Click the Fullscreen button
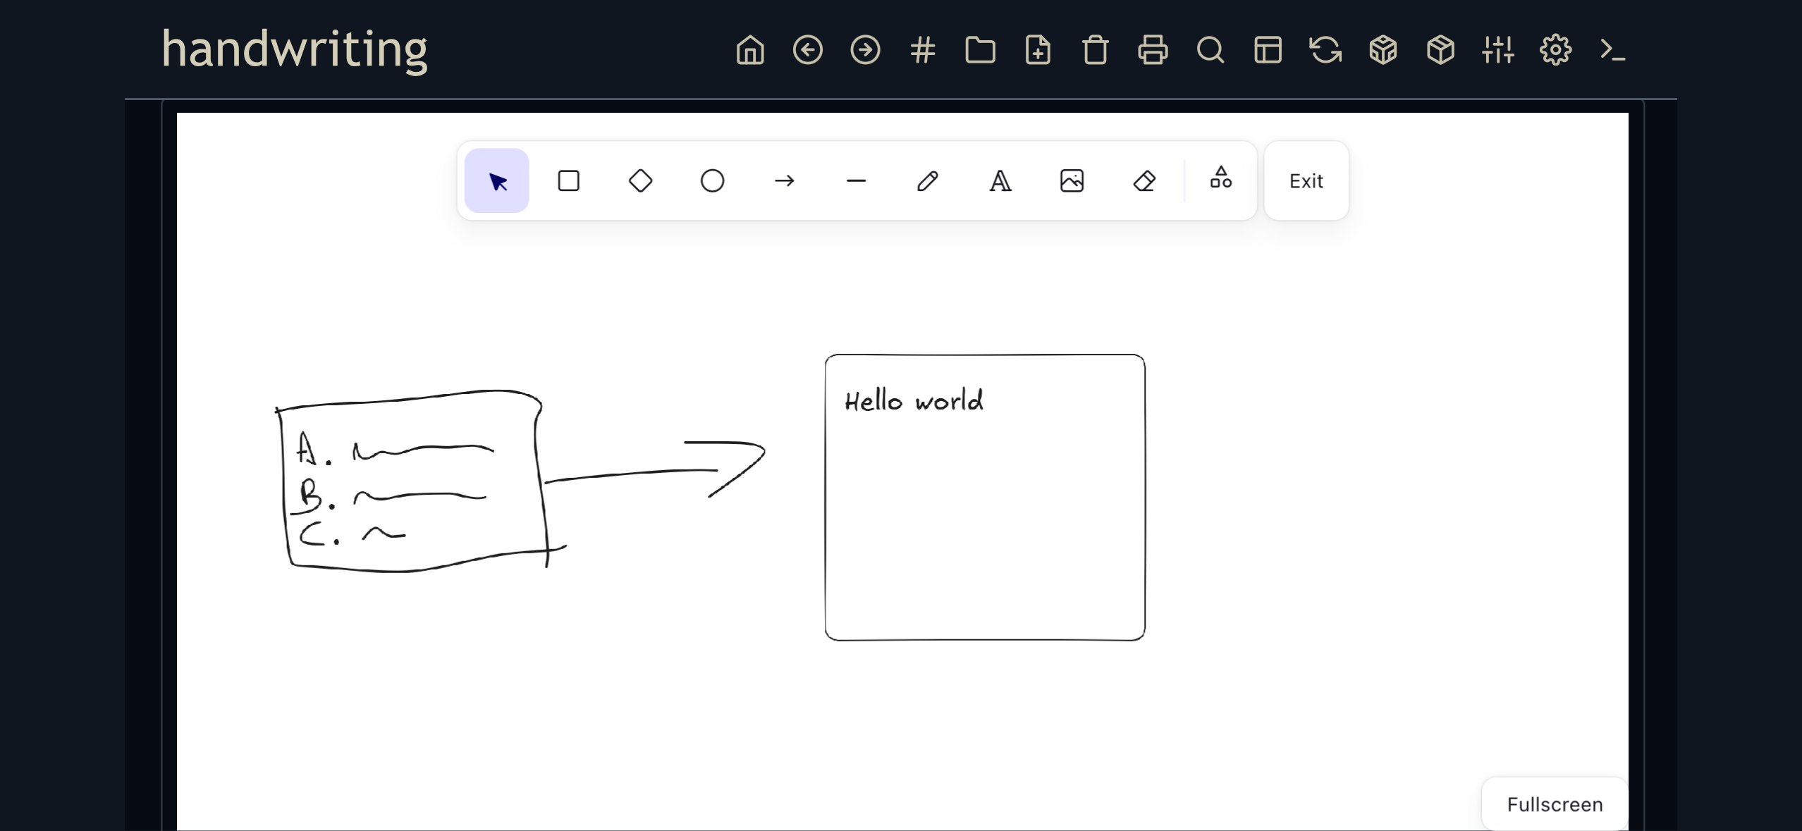Screen dimensions: 1802x831 coord(1555,804)
